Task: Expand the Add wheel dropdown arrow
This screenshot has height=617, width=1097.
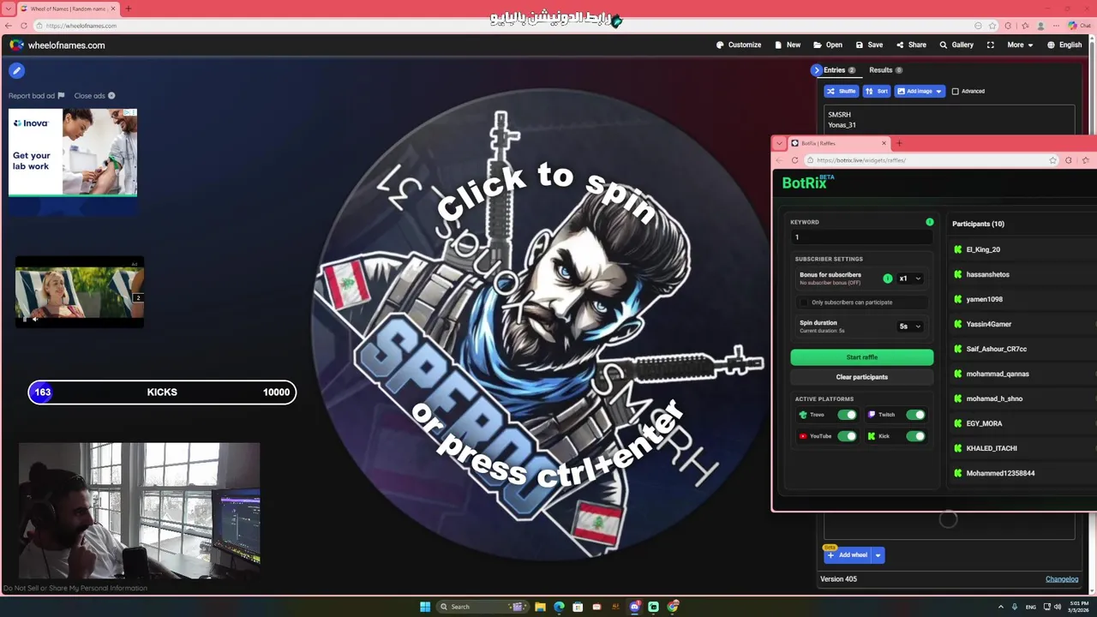Action: [878, 555]
